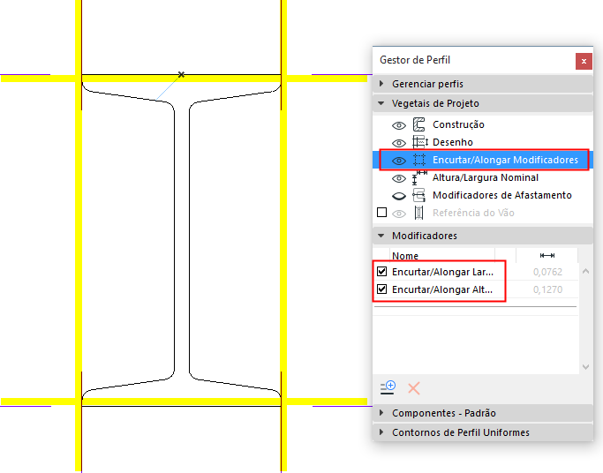The width and height of the screenshot is (603, 473).
Task: Expand the Gerenciar perfis section
Action: [x=483, y=84]
